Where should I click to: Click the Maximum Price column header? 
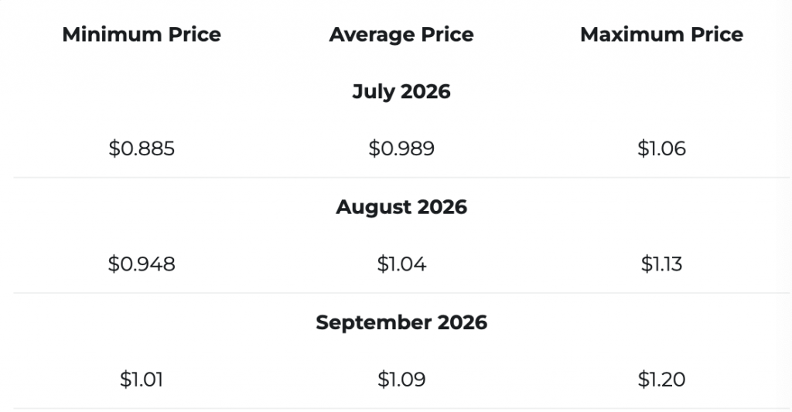pos(662,34)
